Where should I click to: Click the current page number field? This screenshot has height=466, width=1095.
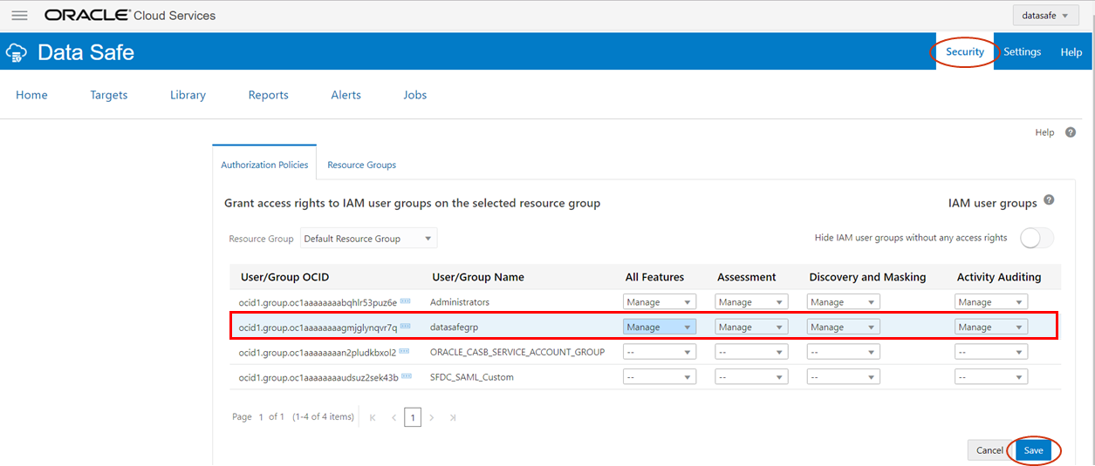pyautogui.click(x=260, y=417)
